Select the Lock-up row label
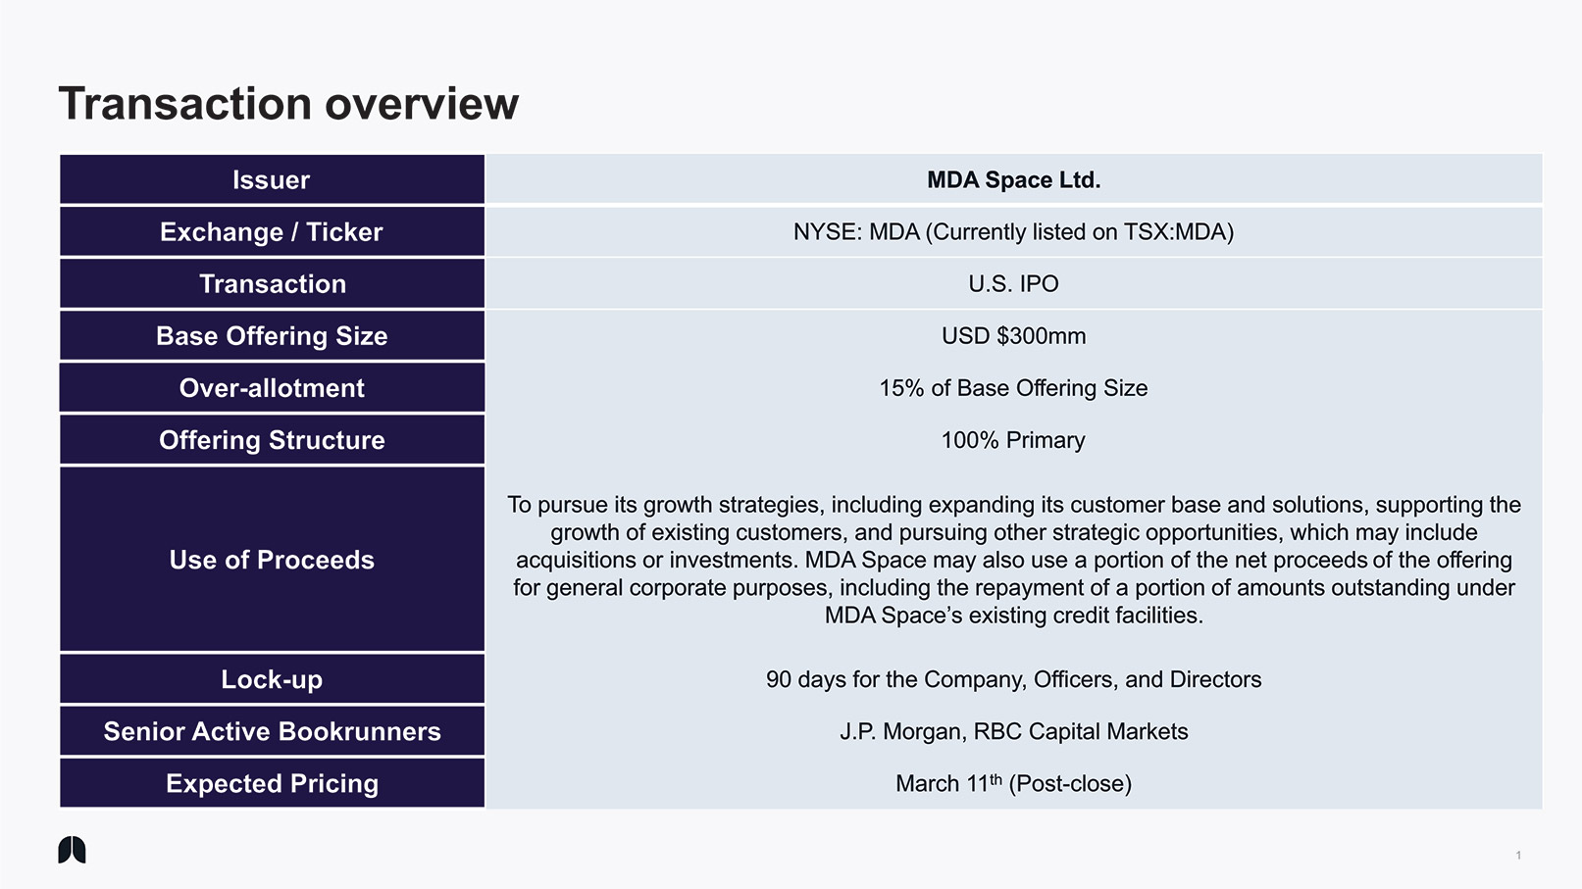This screenshot has width=1582, height=889. point(272,679)
